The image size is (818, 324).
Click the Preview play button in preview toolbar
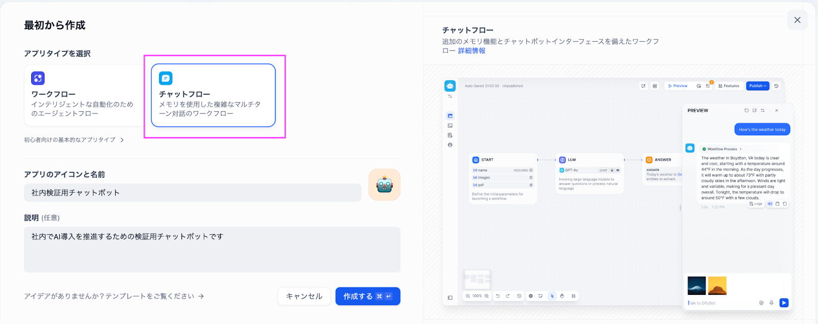coord(678,86)
